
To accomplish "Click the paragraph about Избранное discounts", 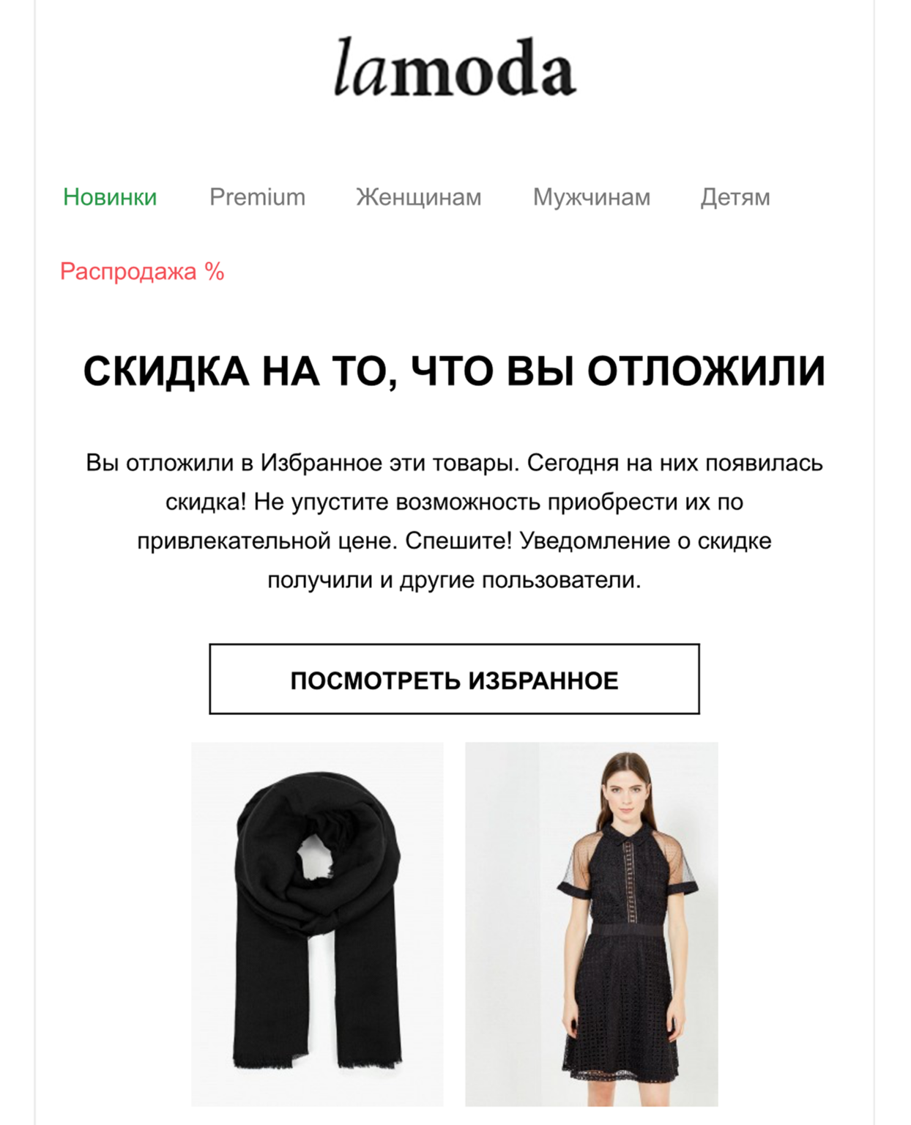I will pos(454,521).
